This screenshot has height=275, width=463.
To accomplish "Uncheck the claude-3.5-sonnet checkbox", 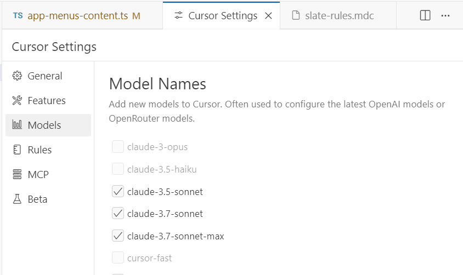I will pos(118,191).
